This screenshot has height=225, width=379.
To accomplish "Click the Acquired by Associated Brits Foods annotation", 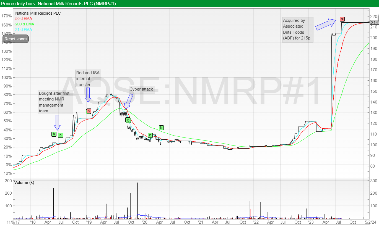I will [x=297, y=30].
